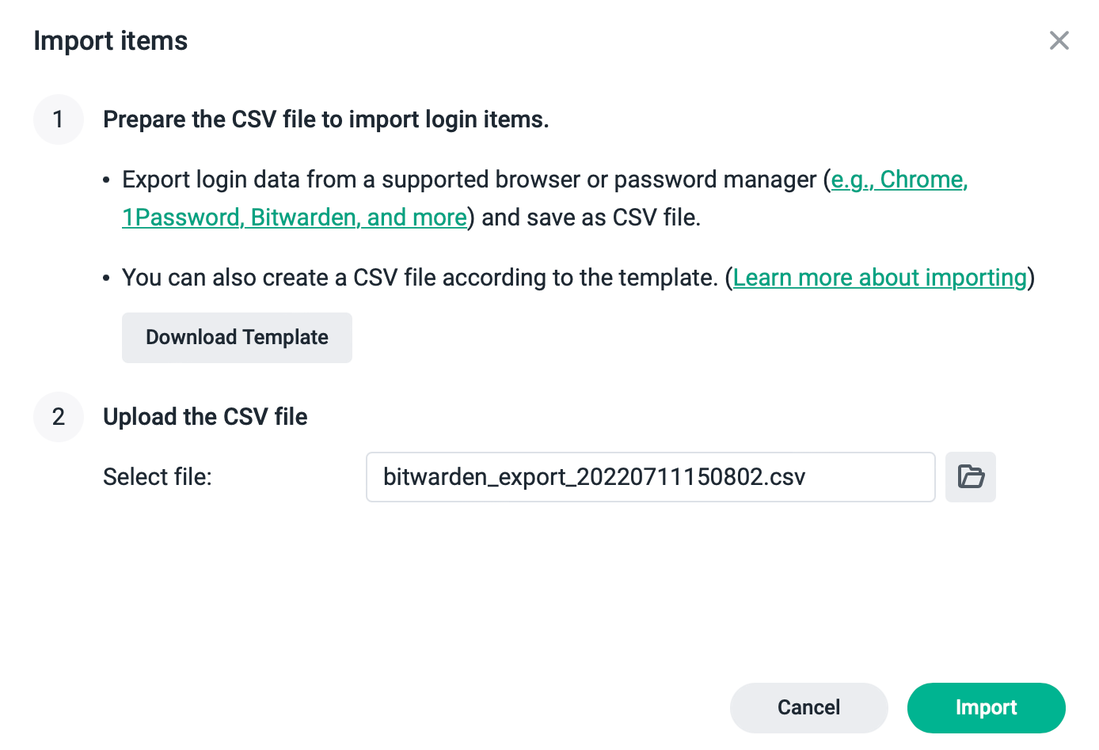The width and height of the screenshot is (1099, 750).
Task: Click the "Prepare the CSV file" heading
Action: point(325,119)
